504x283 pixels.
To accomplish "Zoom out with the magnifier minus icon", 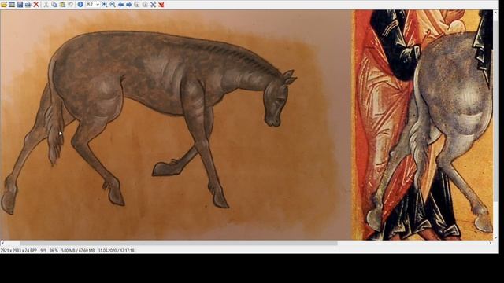I will [113, 5].
